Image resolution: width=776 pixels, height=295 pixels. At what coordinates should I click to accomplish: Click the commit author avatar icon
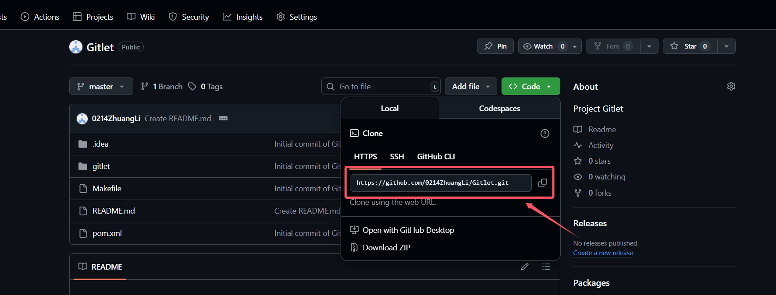(x=82, y=119)
